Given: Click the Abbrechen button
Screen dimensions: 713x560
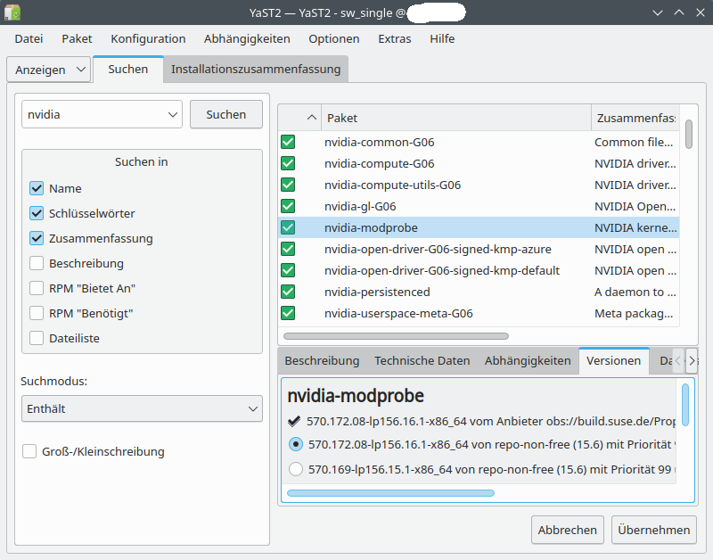Looking at the screenshot, I should click(x=568, y=530).
